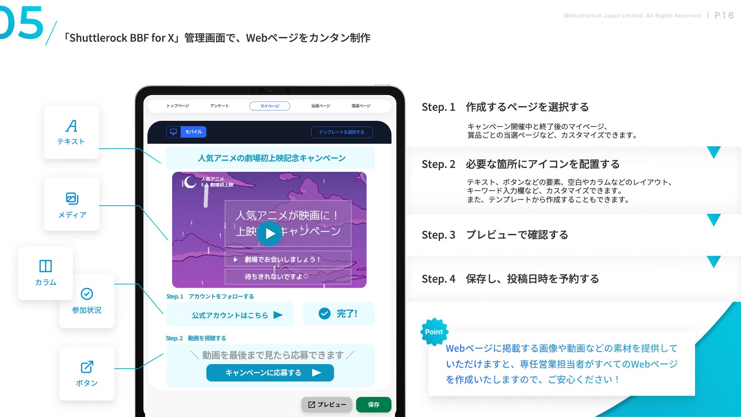Switch to the アンケート tab
The height and width of the screenshot is (417, 741).
click(x=220, y=106)
